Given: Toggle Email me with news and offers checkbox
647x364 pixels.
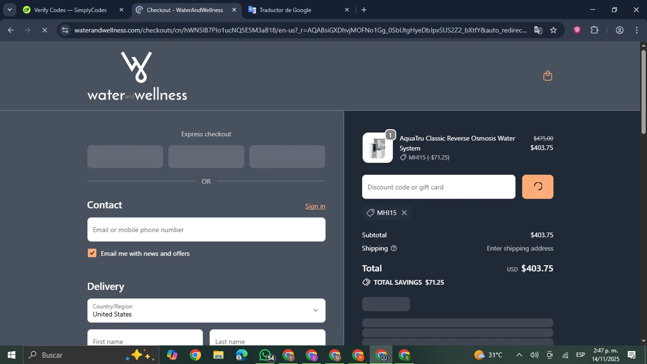Looking at the screenshot, I should pos(92,253).
